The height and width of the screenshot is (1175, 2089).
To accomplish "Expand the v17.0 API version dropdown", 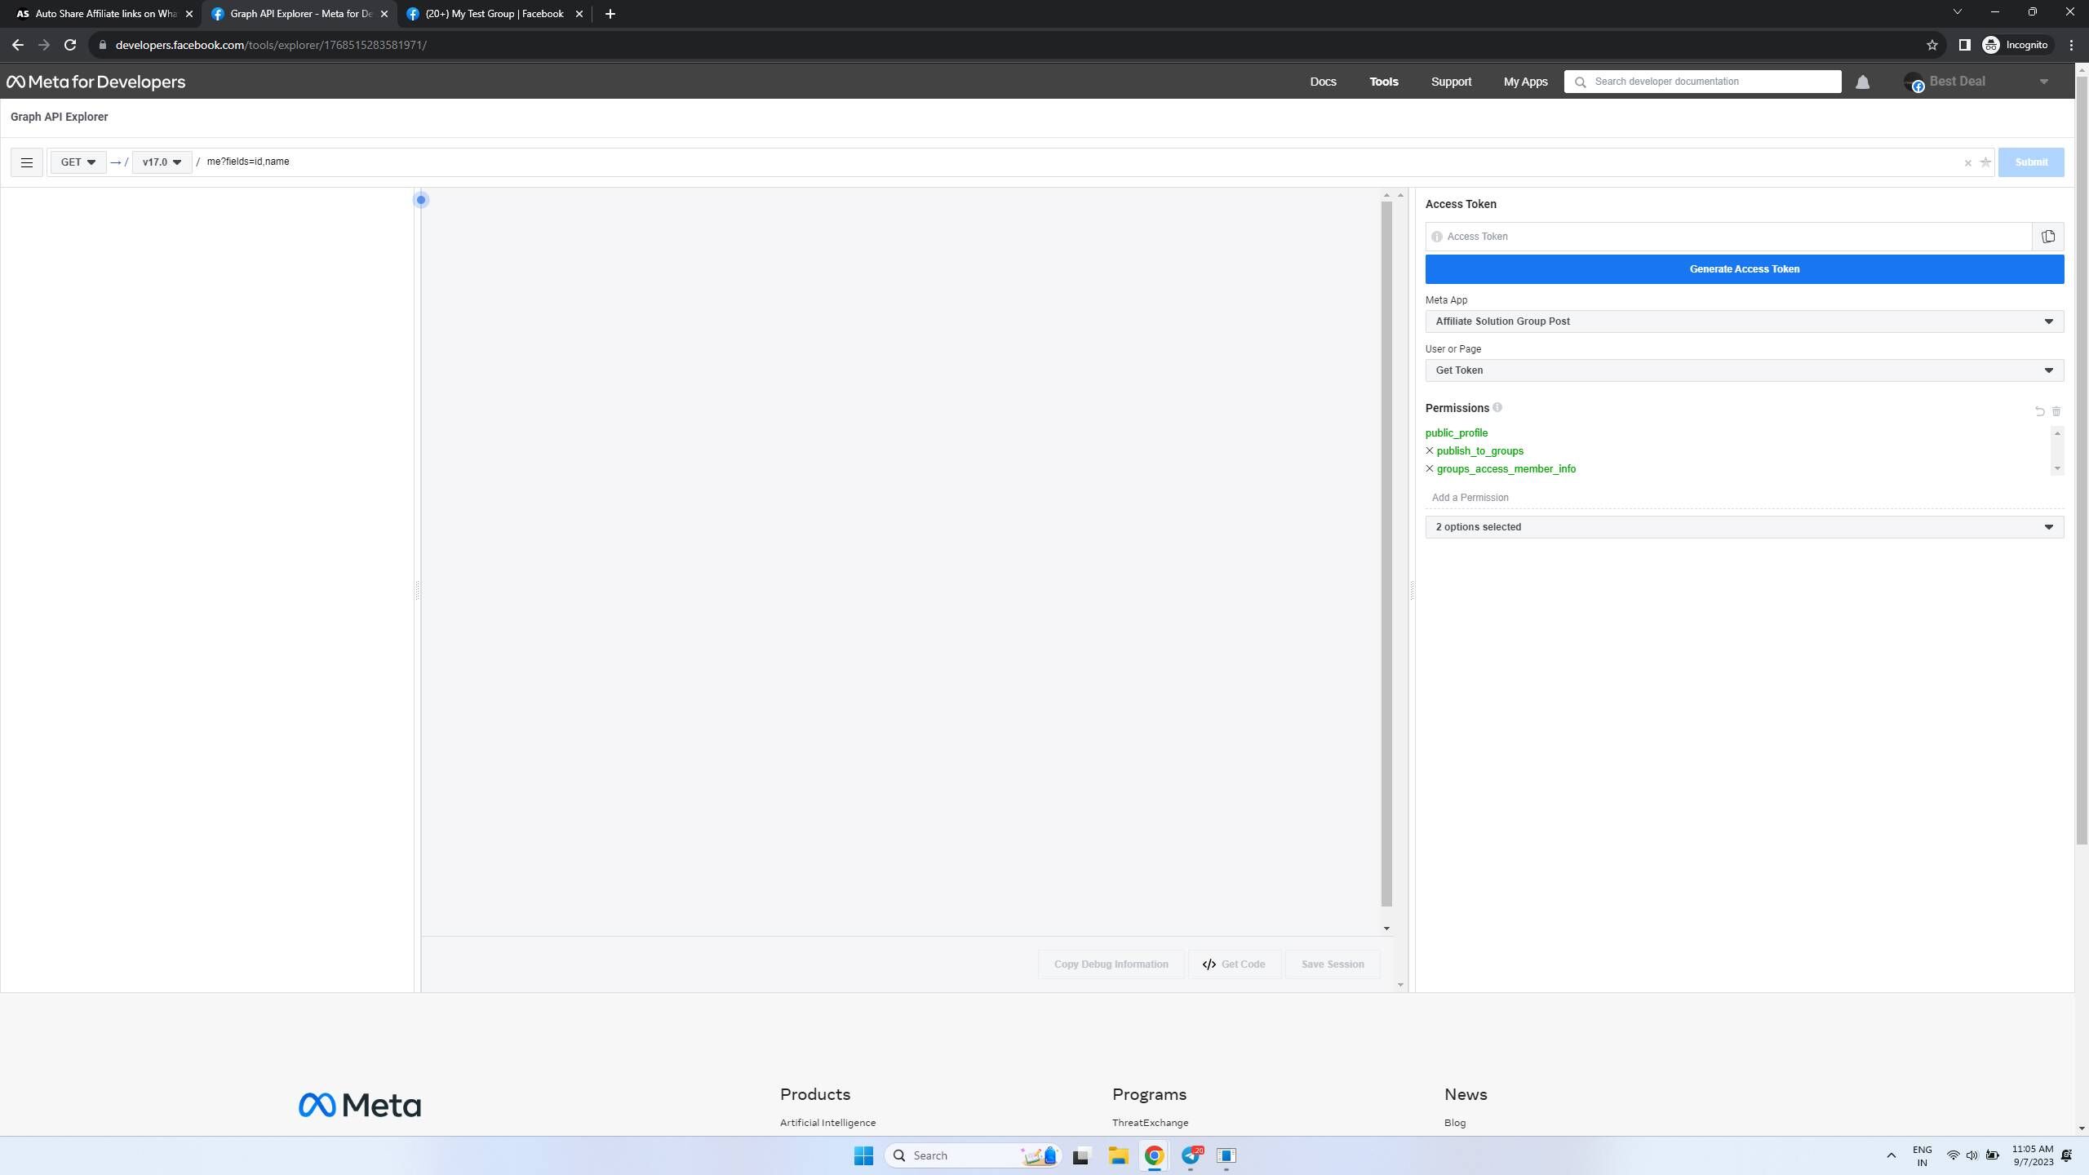I will (x=162, y=162).
